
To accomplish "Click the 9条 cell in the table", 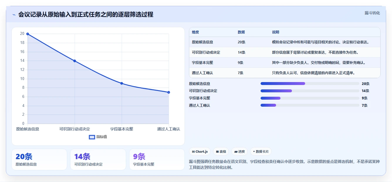I will [x=241, y=63].
